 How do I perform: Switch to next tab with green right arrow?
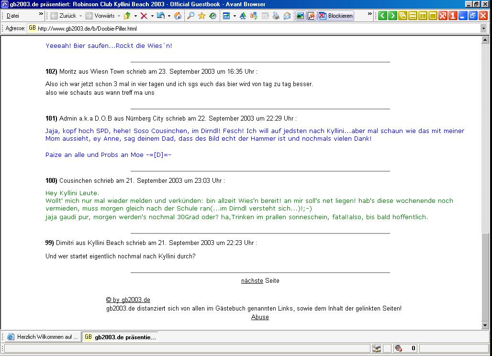(392, 16)
